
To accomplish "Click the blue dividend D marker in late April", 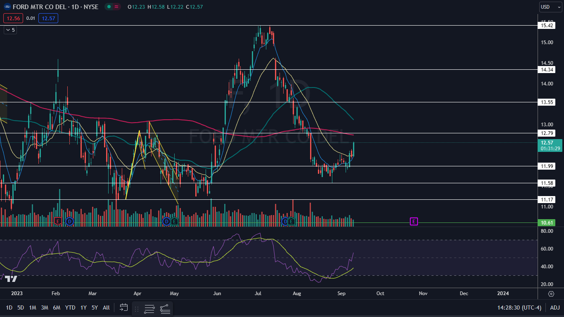I will tap(166, 222).
